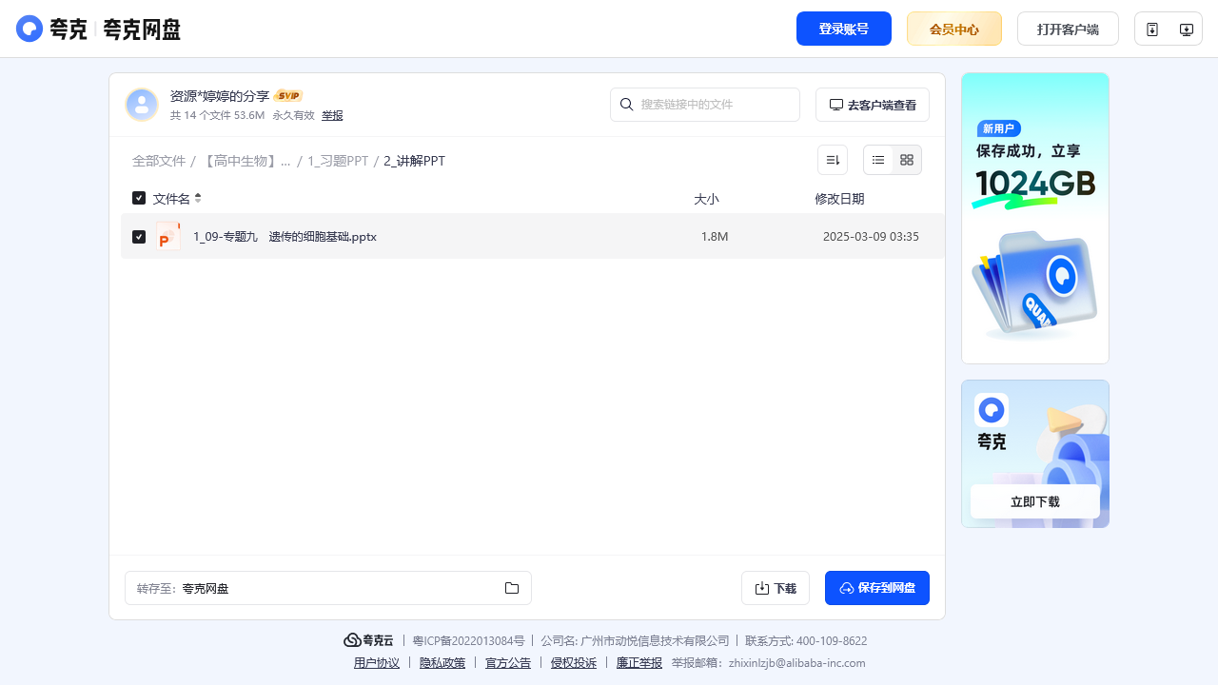
Task: Click the Quark logo icon
Action: [x=30, y=29]
